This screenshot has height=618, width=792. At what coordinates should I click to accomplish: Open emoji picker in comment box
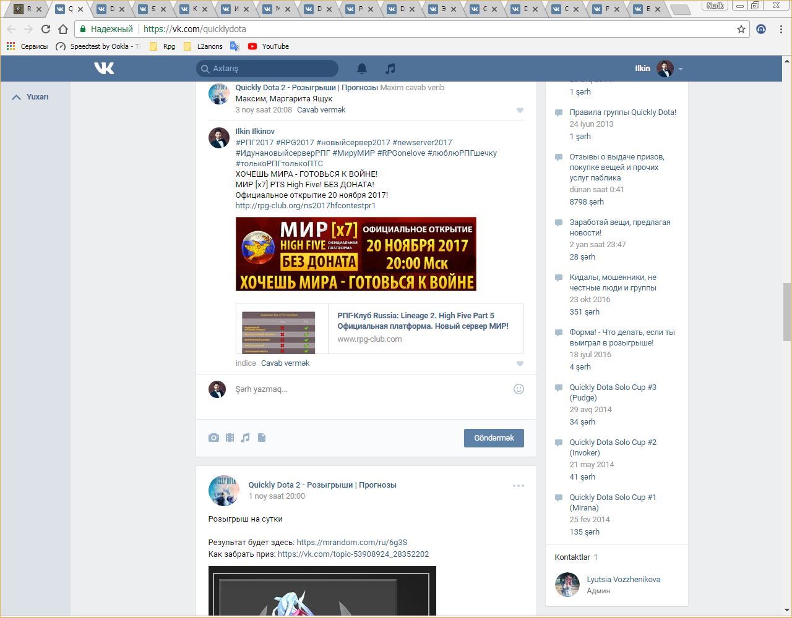519,389
